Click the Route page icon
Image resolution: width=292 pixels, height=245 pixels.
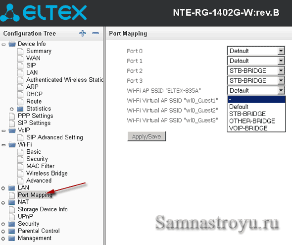tap(20, 102)
